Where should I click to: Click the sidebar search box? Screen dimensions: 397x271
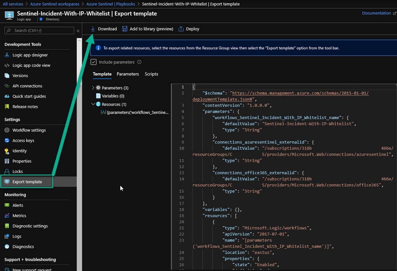tap(39, 31)
